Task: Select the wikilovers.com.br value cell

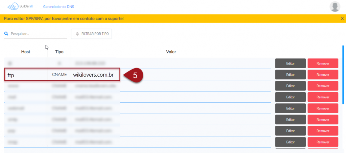Action: click(x=93, y=75)
